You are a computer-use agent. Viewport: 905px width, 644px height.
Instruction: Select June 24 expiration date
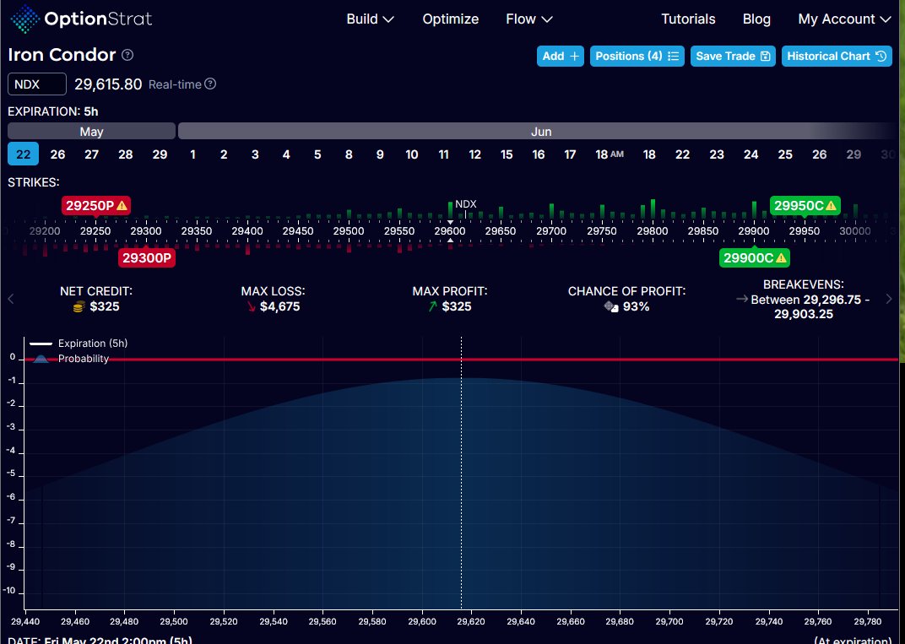click(x=751, y=154)
